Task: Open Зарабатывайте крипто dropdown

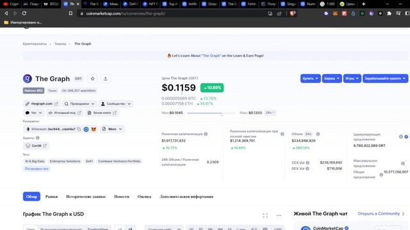Action: pos(385,79)
